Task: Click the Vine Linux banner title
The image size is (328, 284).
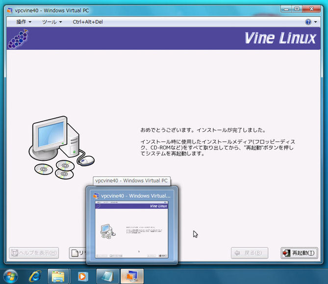Action: tap(280, 38)
